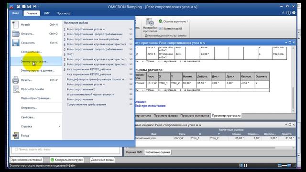Viewport: 306px width, 172px height.
Task: Open the Оценка вручную dropdown arrow
Action: click(187, 21)
